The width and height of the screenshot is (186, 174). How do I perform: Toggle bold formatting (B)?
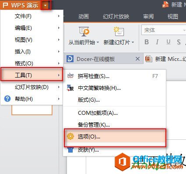[147, 42]
